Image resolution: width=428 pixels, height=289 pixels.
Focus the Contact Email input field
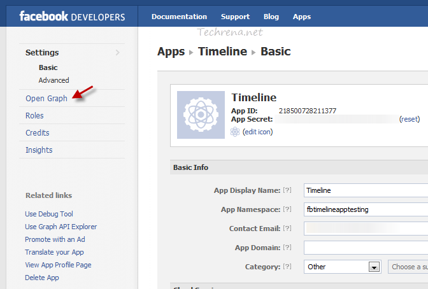[366, 229]
